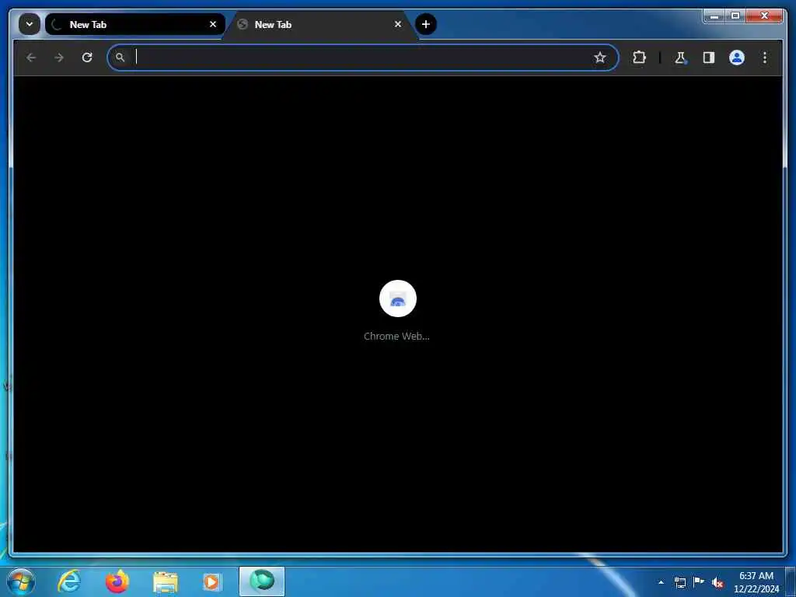The image size is (796, 597).
Task: Open the Extensions puzzle icon
Action: click(x=639, y=58)
